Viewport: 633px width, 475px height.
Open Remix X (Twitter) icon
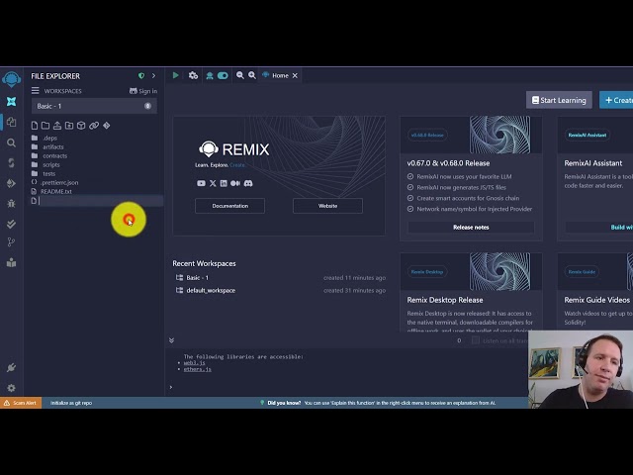coord(213,183)
